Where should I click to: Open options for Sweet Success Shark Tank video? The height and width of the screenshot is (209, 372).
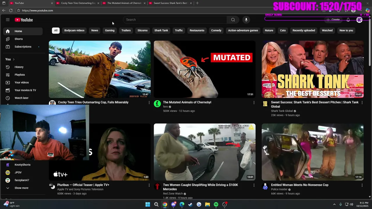tap(362, 102)
